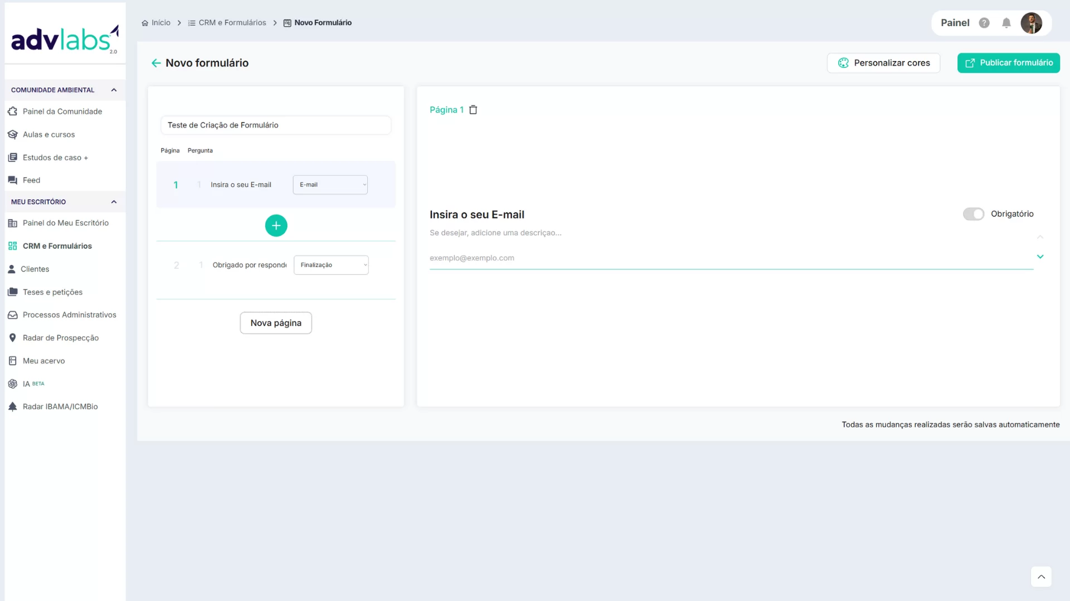Click the help question mark icon
Image resolution: width=1070 pixels, height=601 pixels.
coord(984,23)
